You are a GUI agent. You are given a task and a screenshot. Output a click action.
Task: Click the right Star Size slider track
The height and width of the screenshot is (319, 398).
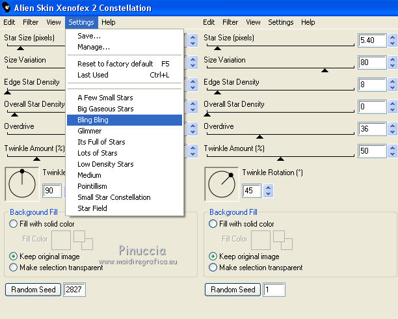pyautogui.click(x=280, y=48)
